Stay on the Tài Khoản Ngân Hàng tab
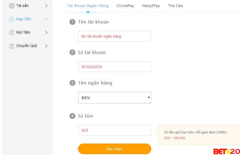The width and height of the screenshot is (240, 155). point(88,5)
